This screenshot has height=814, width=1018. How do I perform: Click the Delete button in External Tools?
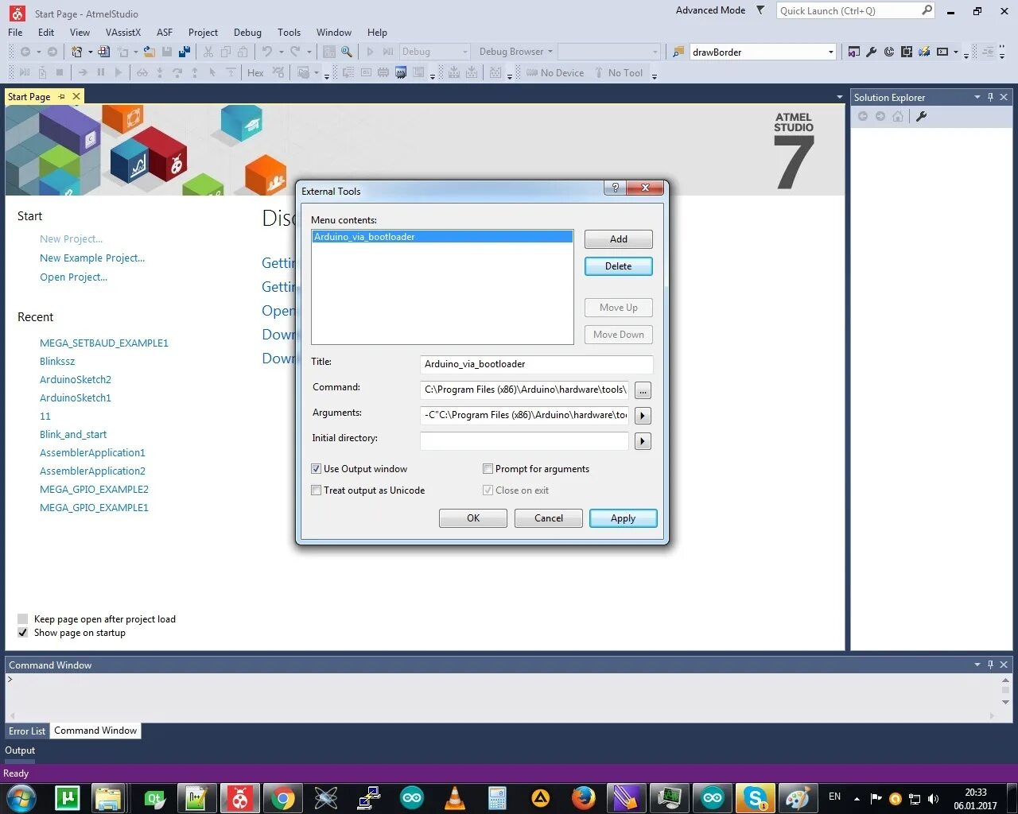coord(618,266)
